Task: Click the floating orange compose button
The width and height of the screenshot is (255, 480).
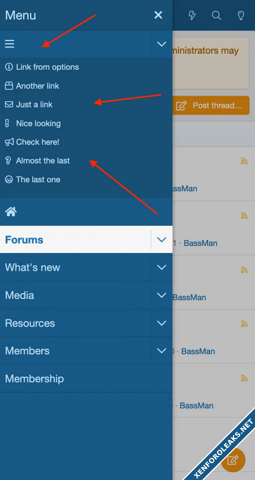Action: coord(233,460)
